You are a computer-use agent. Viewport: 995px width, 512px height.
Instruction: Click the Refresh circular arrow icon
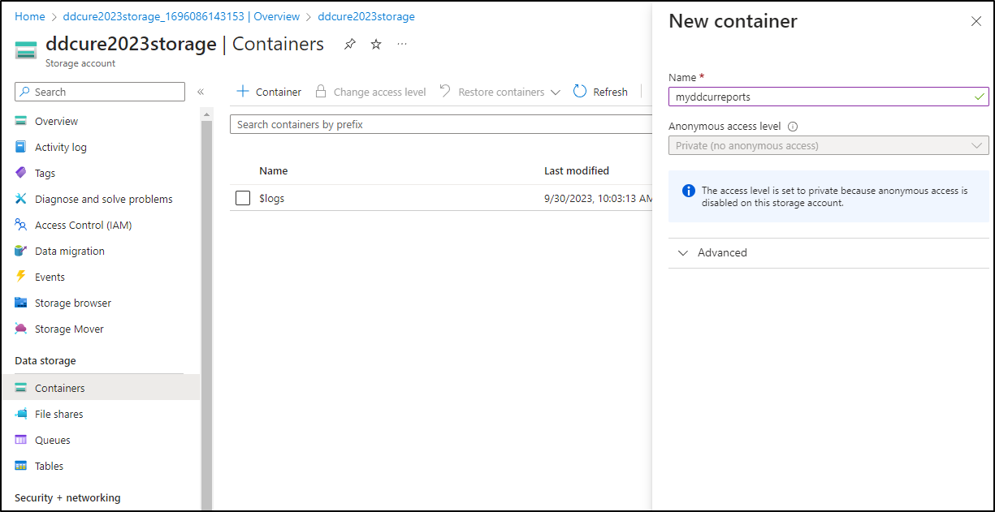tap(580, 92)
